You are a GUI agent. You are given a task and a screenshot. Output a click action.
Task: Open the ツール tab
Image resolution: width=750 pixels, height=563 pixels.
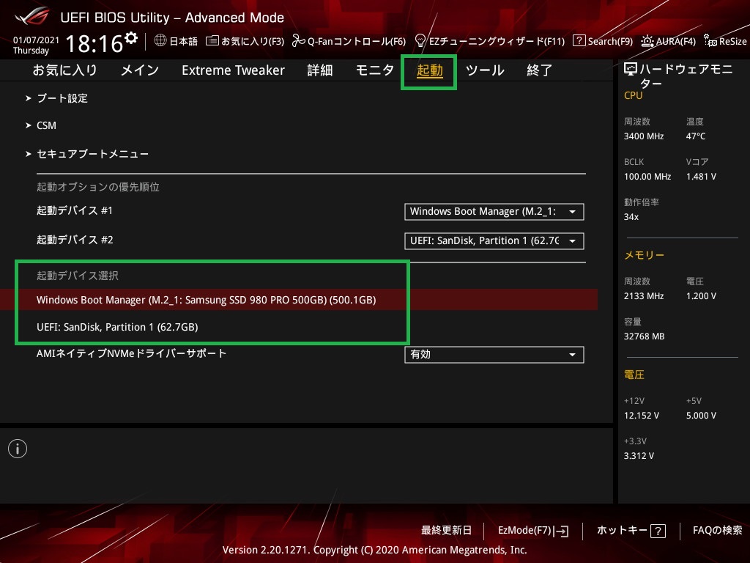[485, 70]
